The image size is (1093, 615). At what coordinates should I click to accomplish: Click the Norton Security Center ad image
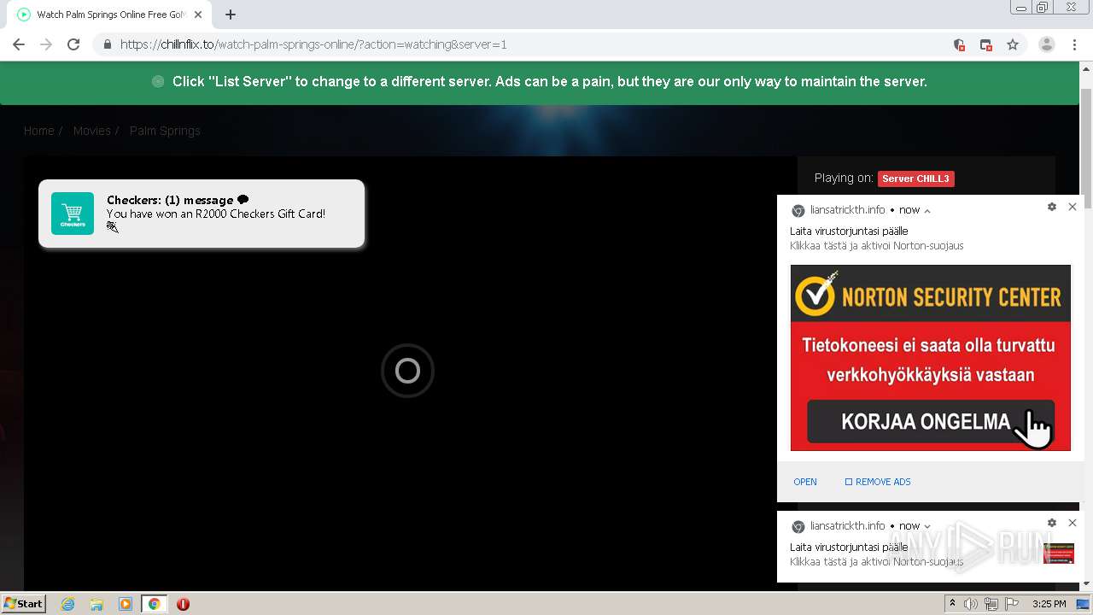(930, 357)
